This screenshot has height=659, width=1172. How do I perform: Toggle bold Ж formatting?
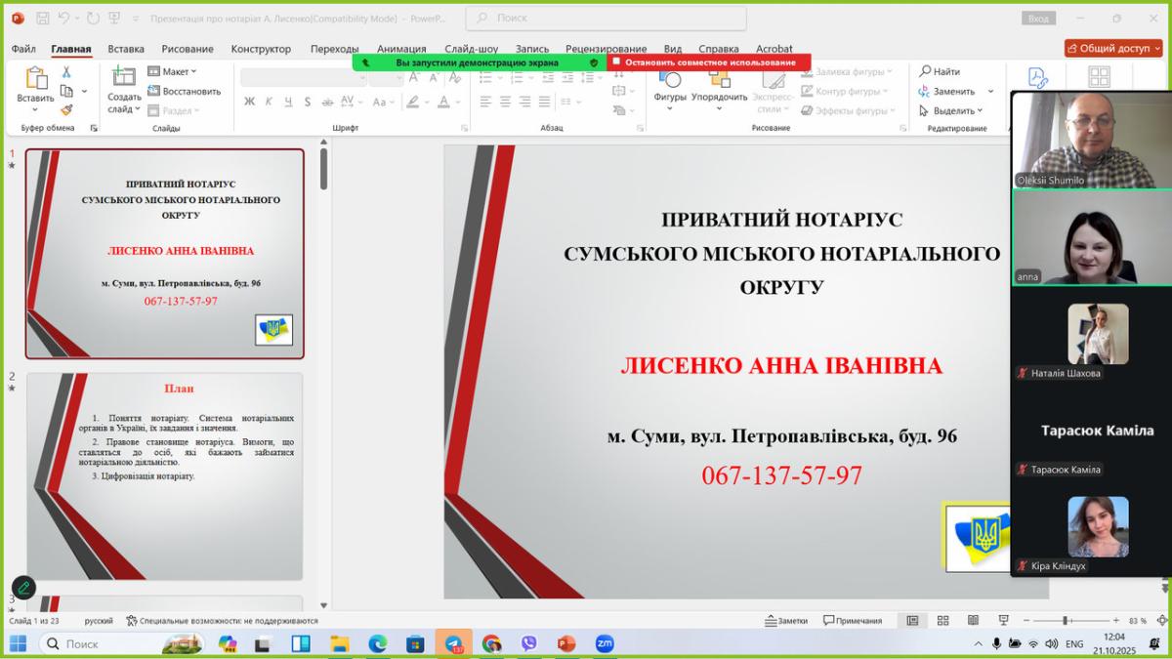(x=249, y=102)
